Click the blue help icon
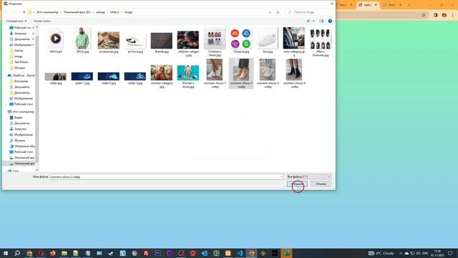 click(330, 21)
